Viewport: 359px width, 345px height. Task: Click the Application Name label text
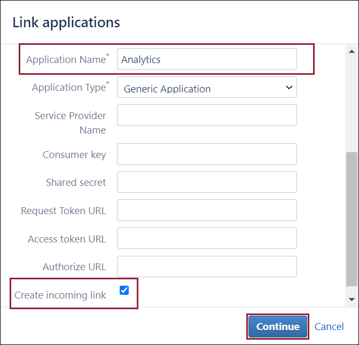66,60
